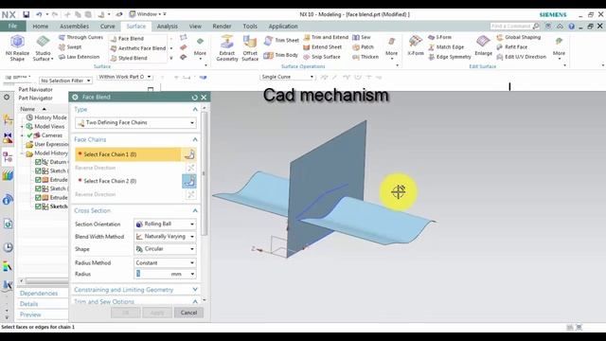Open the Preview panel in Part Navigator
The width and height of the screenshot is (606, 341).
[x=30, y=314]
